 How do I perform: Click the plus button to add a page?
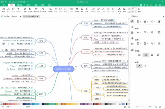pos(21,107)
